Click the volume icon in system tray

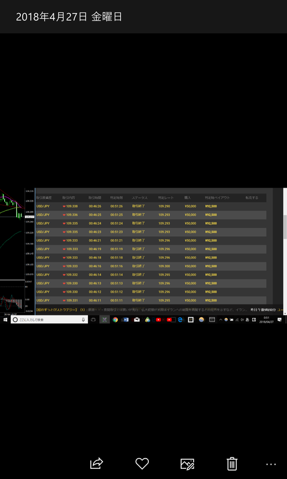242,320
